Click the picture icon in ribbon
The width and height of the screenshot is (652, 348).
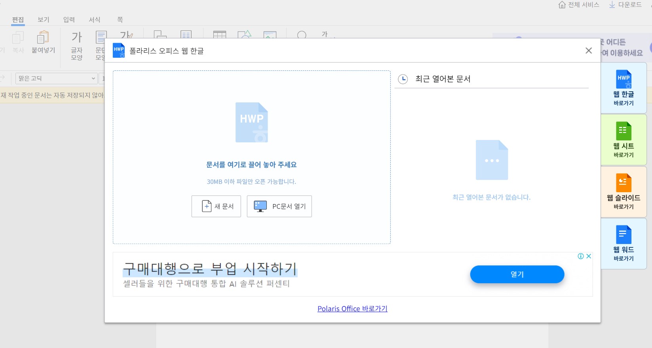point(270,35)
